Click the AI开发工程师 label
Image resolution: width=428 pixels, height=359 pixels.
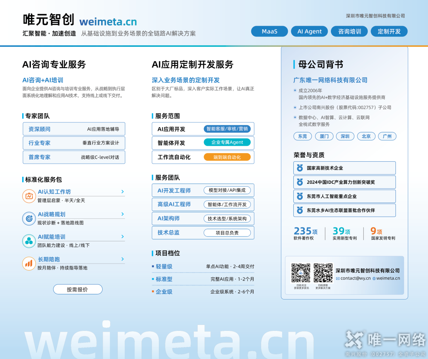[x=174, y=191]
